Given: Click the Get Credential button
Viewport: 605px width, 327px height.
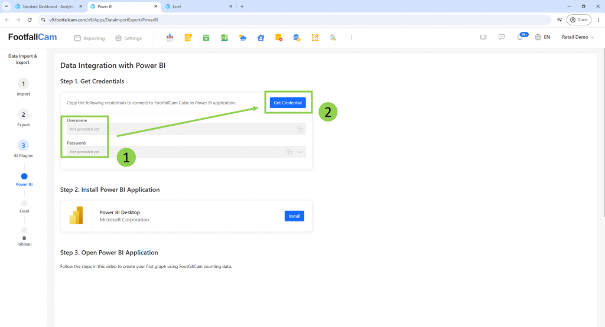Looking at the screenshot, I should pos(288,103).
